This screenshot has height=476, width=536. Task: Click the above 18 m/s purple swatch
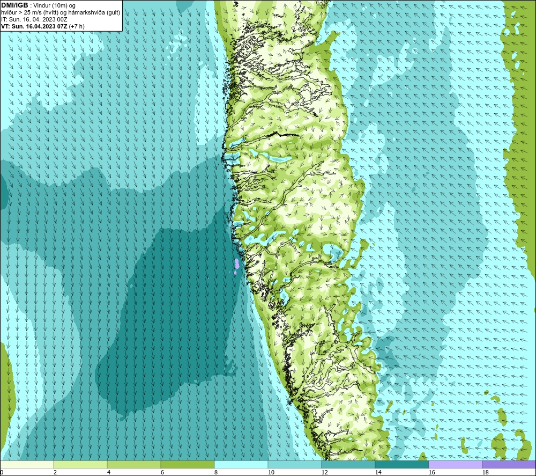[509, 464]
